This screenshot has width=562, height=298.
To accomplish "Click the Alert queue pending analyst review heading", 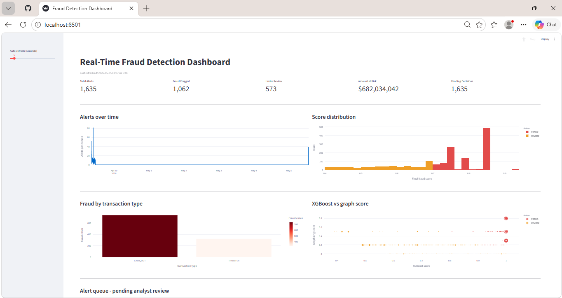I will 124,291.
